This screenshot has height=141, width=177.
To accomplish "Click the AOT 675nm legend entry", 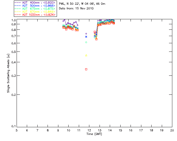I will tap(35, 9).
